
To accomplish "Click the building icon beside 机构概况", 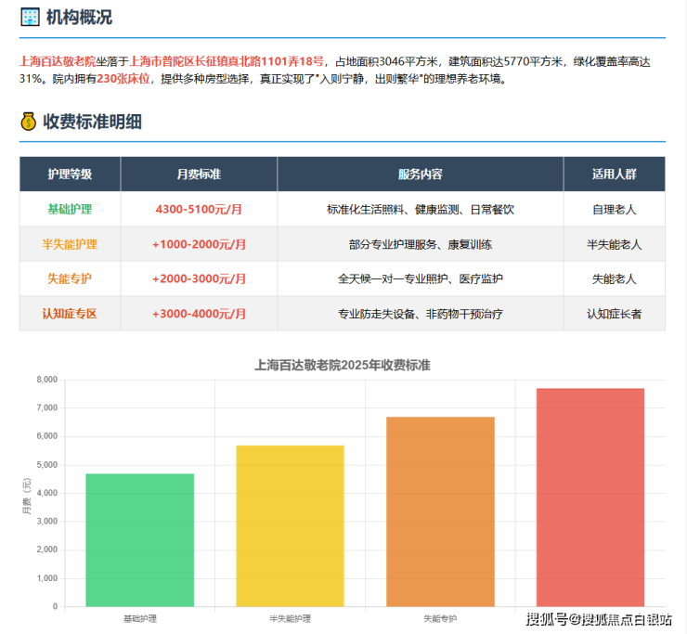I will point(30,17).
